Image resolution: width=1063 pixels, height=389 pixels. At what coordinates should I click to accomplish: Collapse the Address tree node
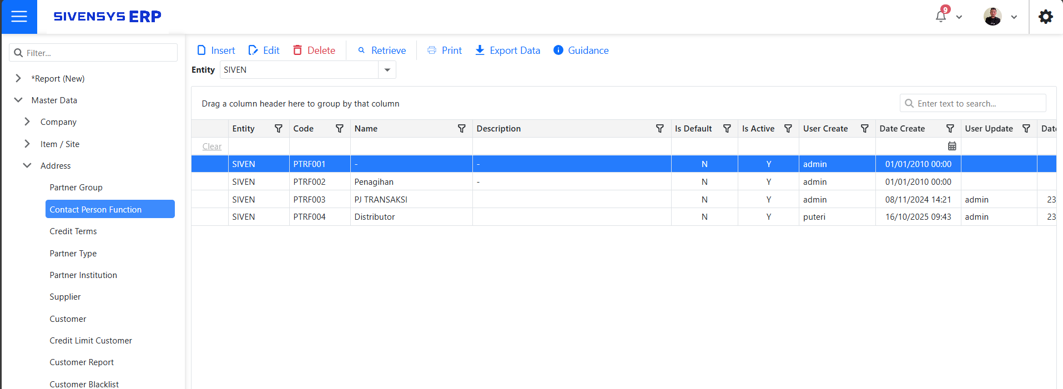pyautogui.click(x=27, y=165)
